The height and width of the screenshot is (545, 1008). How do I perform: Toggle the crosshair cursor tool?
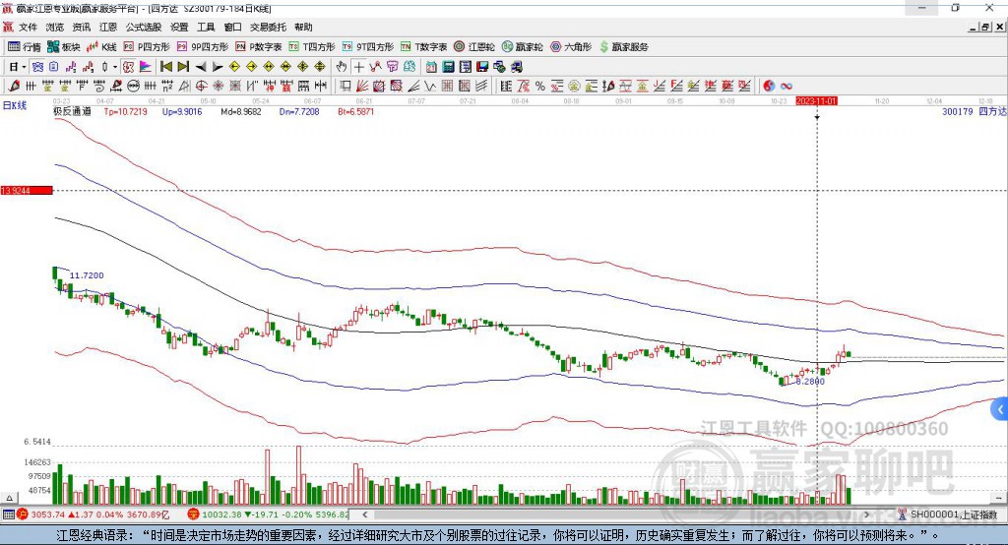point(358,67)
